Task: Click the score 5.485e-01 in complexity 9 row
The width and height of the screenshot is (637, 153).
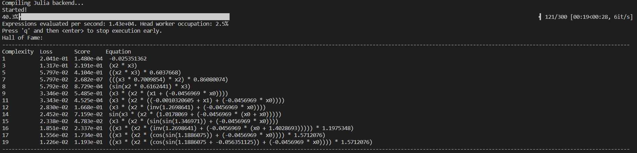Action: pyautogui.click(x=88, y=93)
